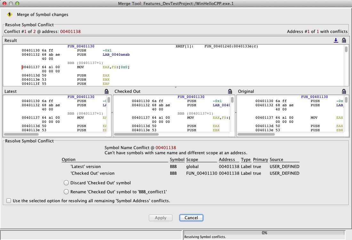
Task: Click the FUN_00401130 label in Result listing
Action: tap(81, 46)
